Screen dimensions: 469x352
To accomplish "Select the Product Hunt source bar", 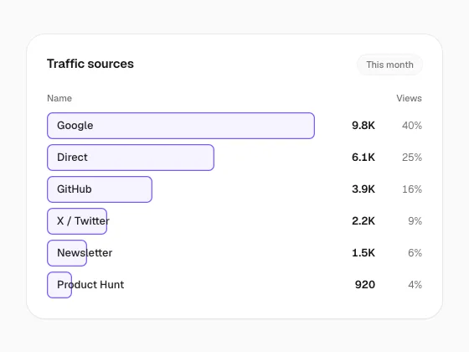I will [59, 285].
